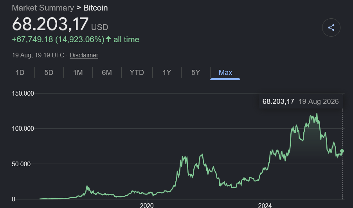
Task: Click the 2024 x-axis label
Action: click(x=265, y=205)
